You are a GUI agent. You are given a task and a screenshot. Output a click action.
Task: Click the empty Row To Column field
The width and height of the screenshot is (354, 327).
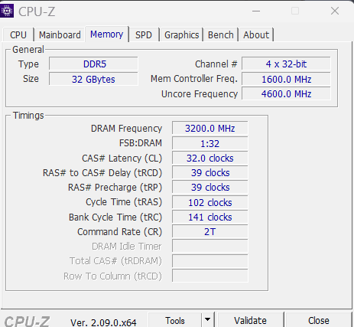(210, 276)
